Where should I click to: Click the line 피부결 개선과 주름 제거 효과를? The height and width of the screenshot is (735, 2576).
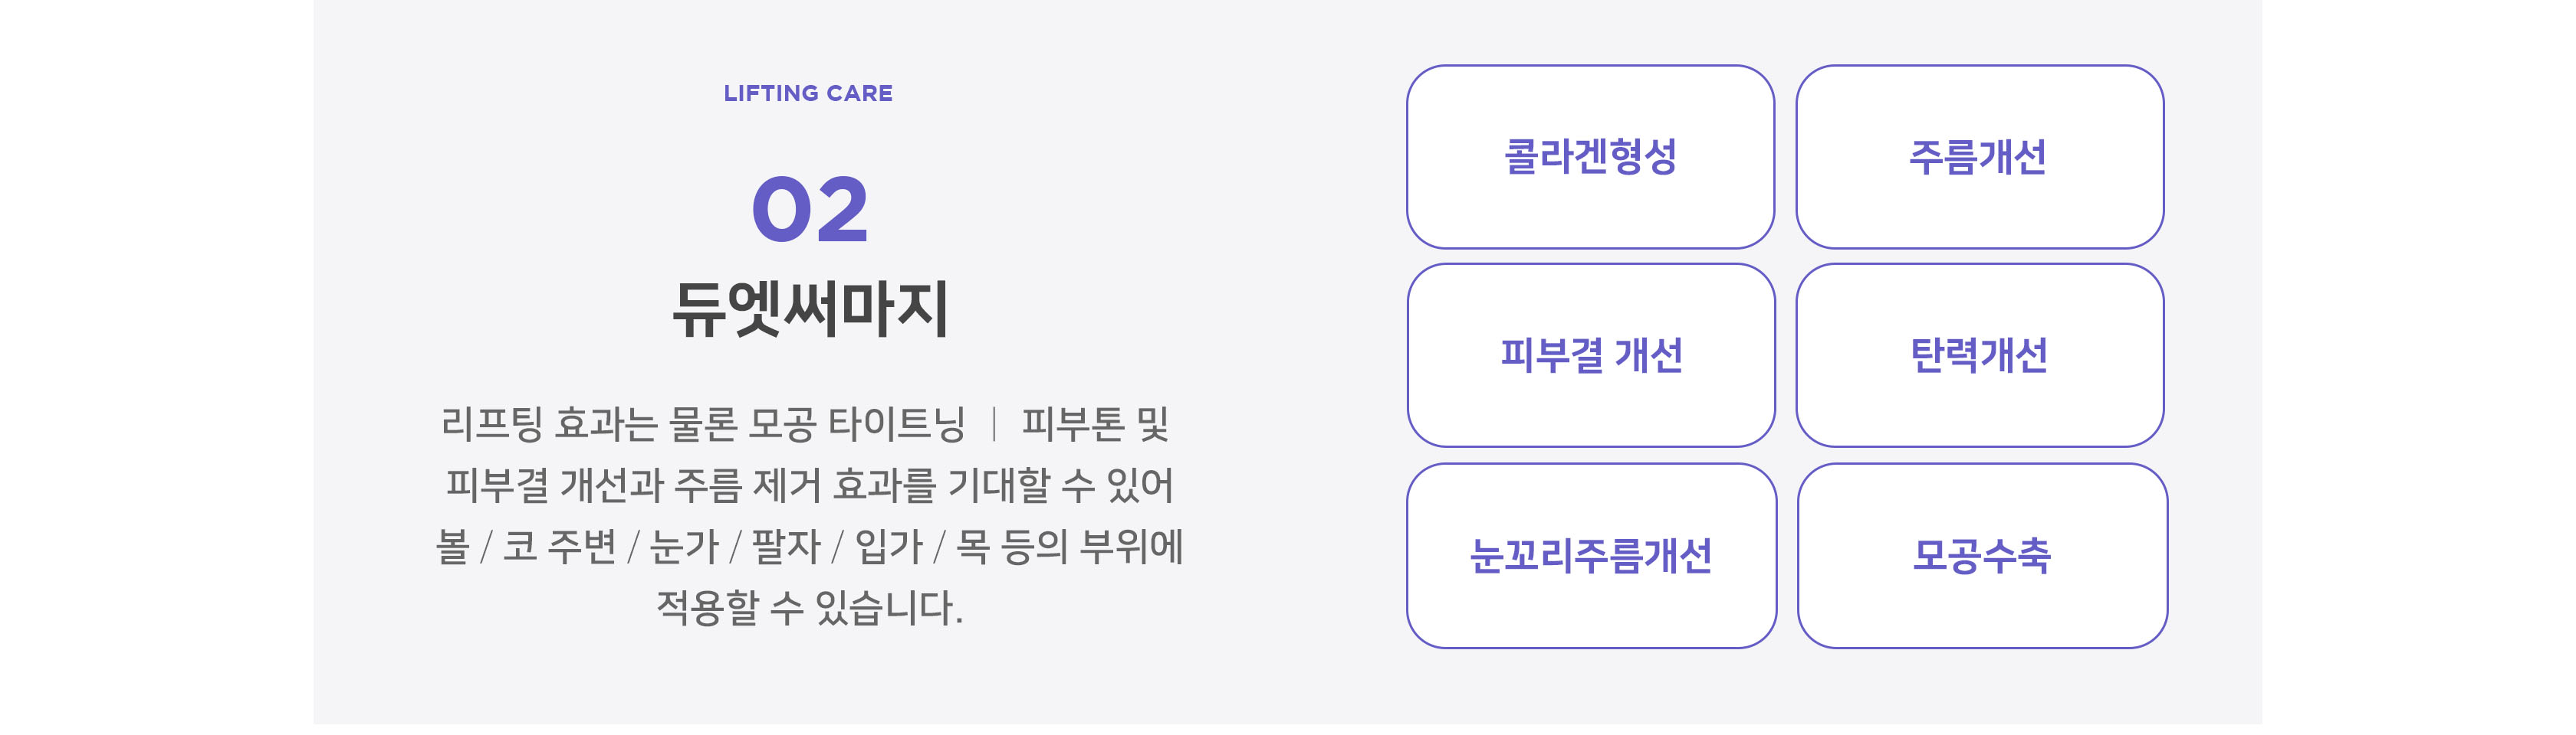[x=691, y=485]
